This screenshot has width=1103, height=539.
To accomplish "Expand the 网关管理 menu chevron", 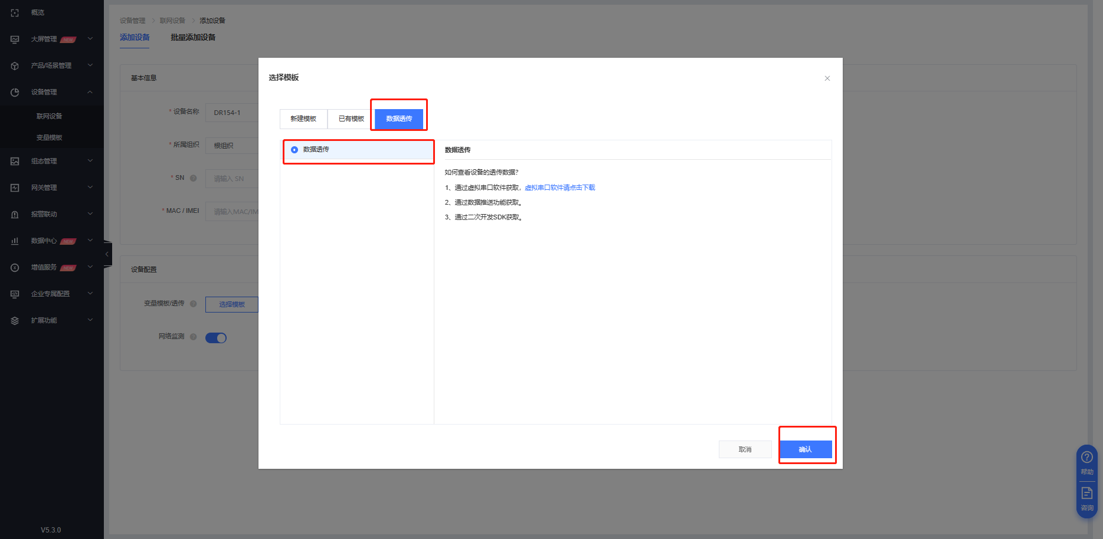I will click(90, 187).
